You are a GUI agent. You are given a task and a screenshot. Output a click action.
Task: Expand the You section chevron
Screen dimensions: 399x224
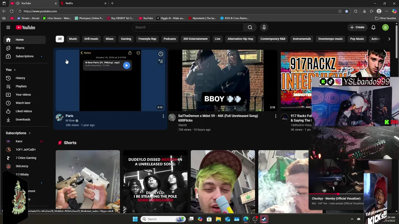15,70
